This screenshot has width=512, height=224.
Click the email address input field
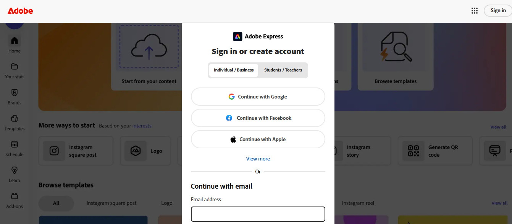[x=258, y=214]
